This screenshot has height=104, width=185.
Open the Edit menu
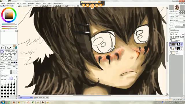point(11,3)
